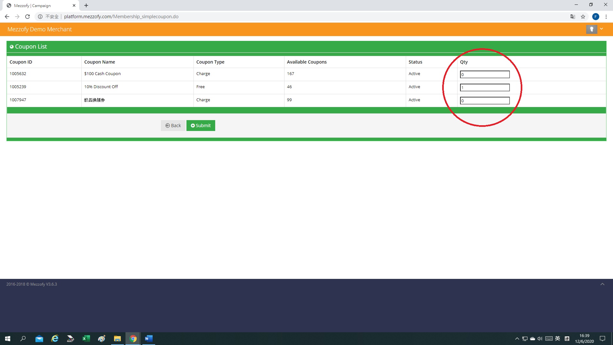Viewport: 613px width, 345px height.
Task: Click the scroll-to-top chevron in footer
Action: click(602, 284)
